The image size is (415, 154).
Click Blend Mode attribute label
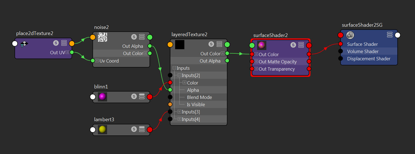pyautogui.click(x=199, y=97)
